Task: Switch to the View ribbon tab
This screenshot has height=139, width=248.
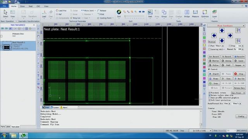Action: click(46, 6)
